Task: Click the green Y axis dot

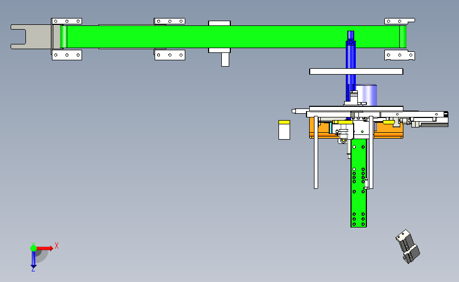Action: [x=33, y=248]
